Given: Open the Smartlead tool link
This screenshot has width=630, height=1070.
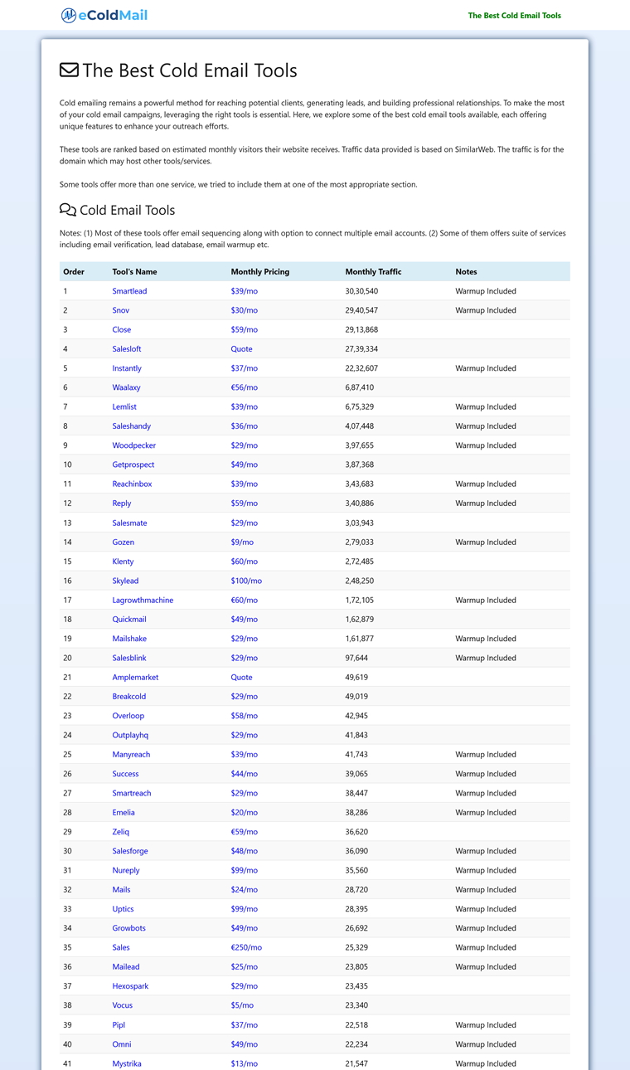Looking at the screenshot, I should 129,291.
